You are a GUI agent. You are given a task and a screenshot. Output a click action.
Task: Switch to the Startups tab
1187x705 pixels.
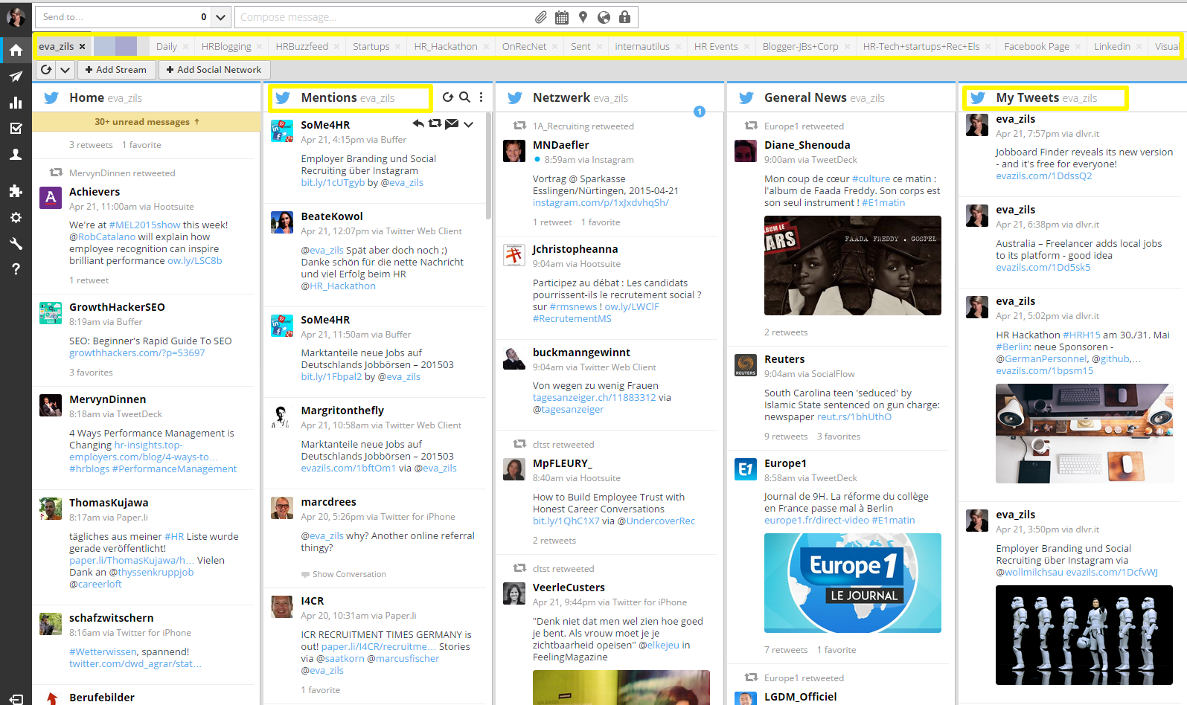click(371, 46)
